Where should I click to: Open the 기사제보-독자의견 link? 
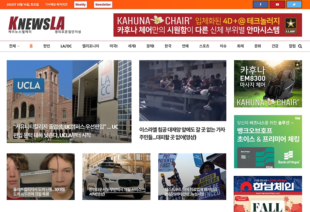[56, 4]
